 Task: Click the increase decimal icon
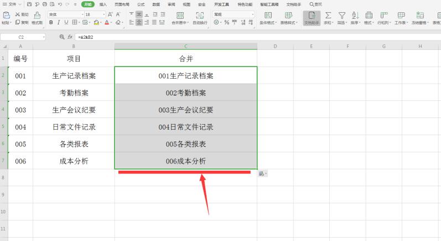pos(243,22)
